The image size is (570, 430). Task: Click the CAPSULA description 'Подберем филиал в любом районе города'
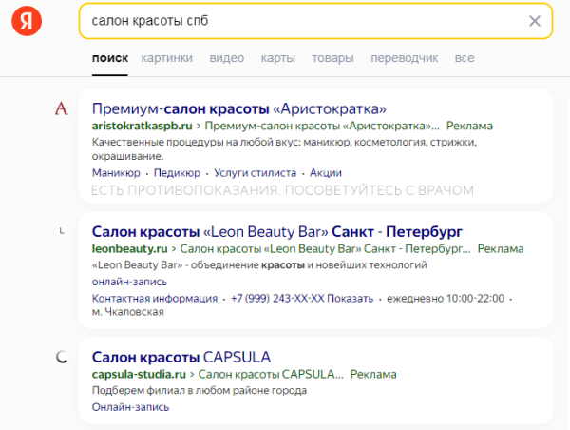pyautogui.click(x=199, y=390)
